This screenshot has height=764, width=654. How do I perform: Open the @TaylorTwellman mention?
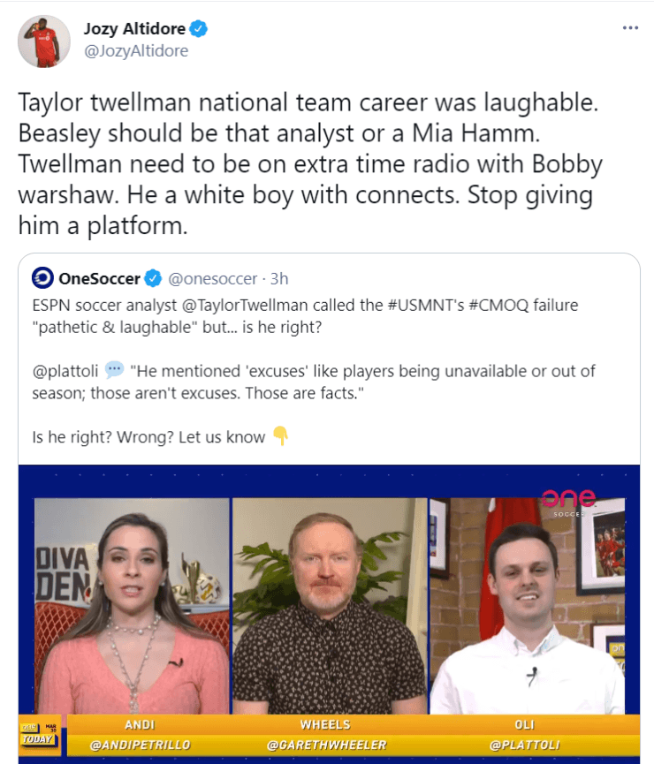[245, 305]
